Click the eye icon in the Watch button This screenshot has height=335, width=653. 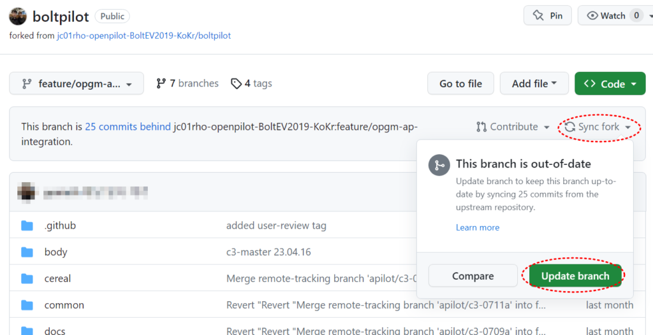[x=592, y=16]
